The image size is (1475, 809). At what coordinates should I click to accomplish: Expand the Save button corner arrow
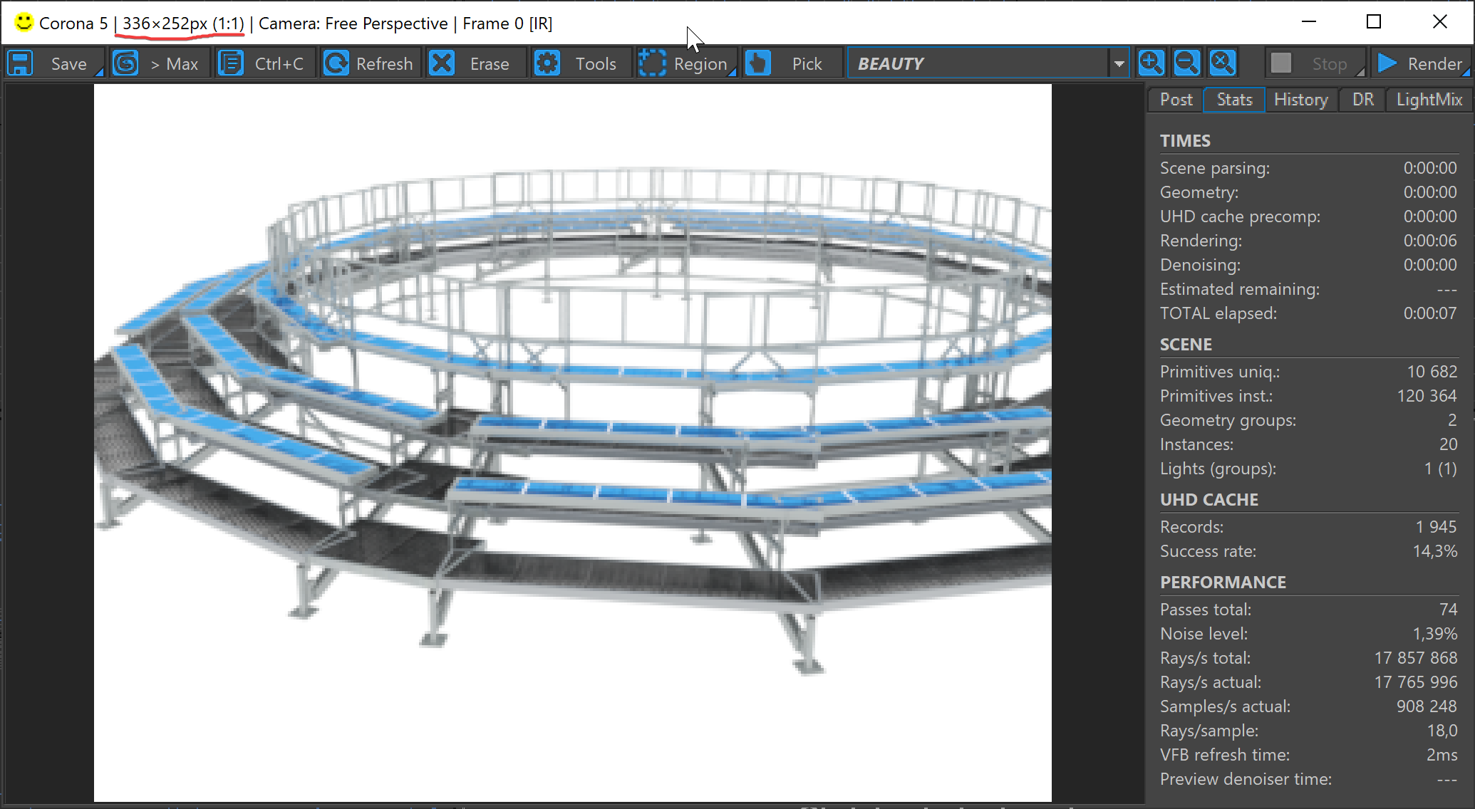[99, 72]
